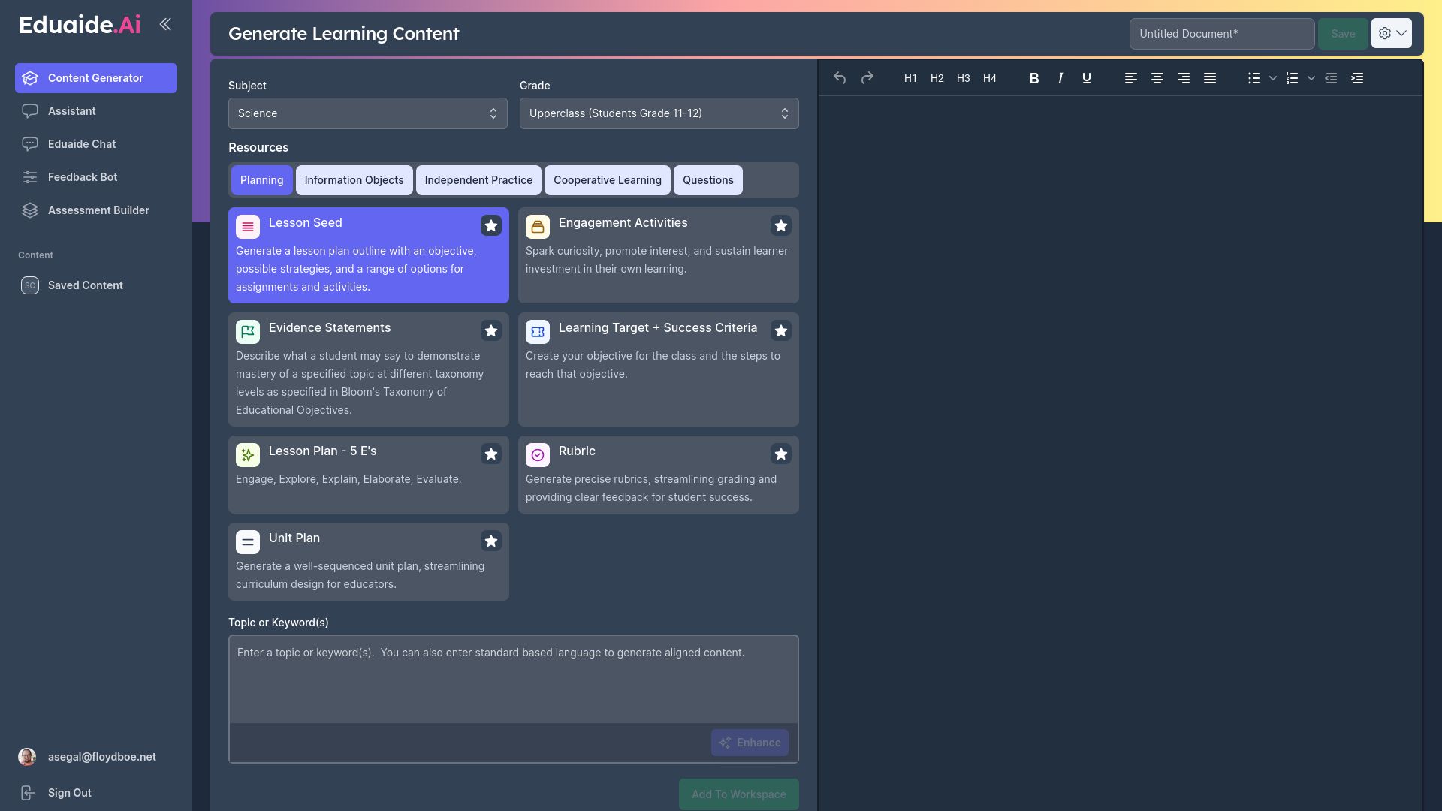This screenshot has height=811, width=1442.
Task: Justify text alignment in editor
Action: coord(1209,78)
